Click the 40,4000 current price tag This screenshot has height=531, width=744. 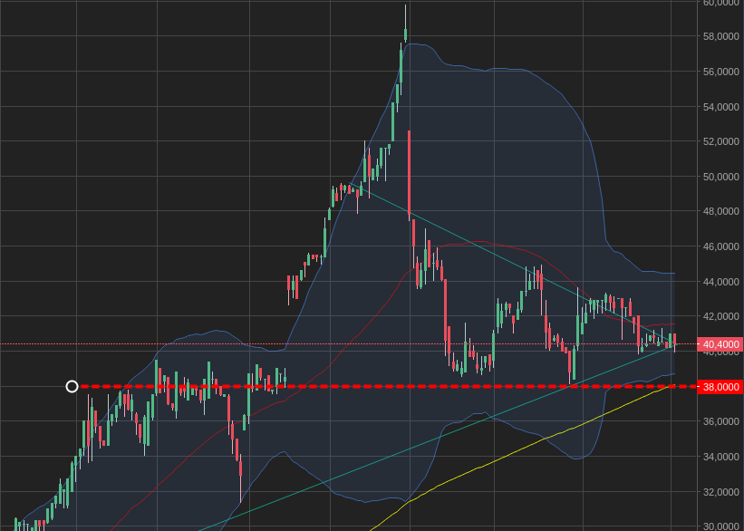720,344
